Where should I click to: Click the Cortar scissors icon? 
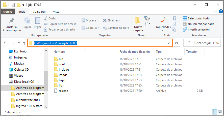point(46,18)
